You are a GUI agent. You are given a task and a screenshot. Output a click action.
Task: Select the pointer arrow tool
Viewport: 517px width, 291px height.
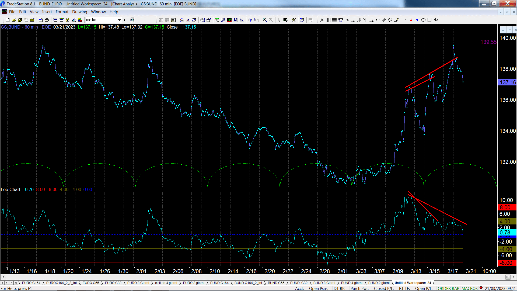click(x=279, y=20)
